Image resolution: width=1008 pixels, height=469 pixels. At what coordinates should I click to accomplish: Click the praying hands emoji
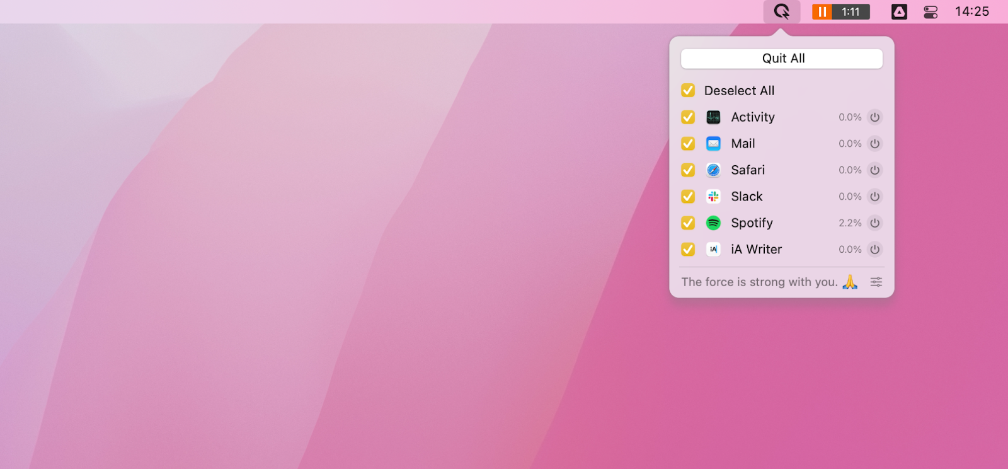(x=850, y=282)
